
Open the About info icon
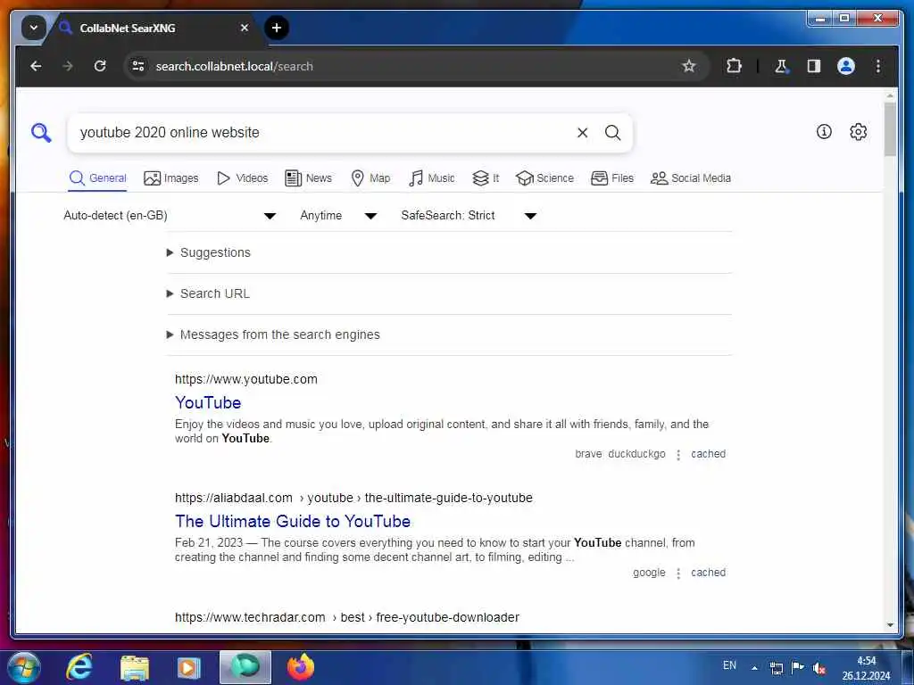[x=824, y=132]
